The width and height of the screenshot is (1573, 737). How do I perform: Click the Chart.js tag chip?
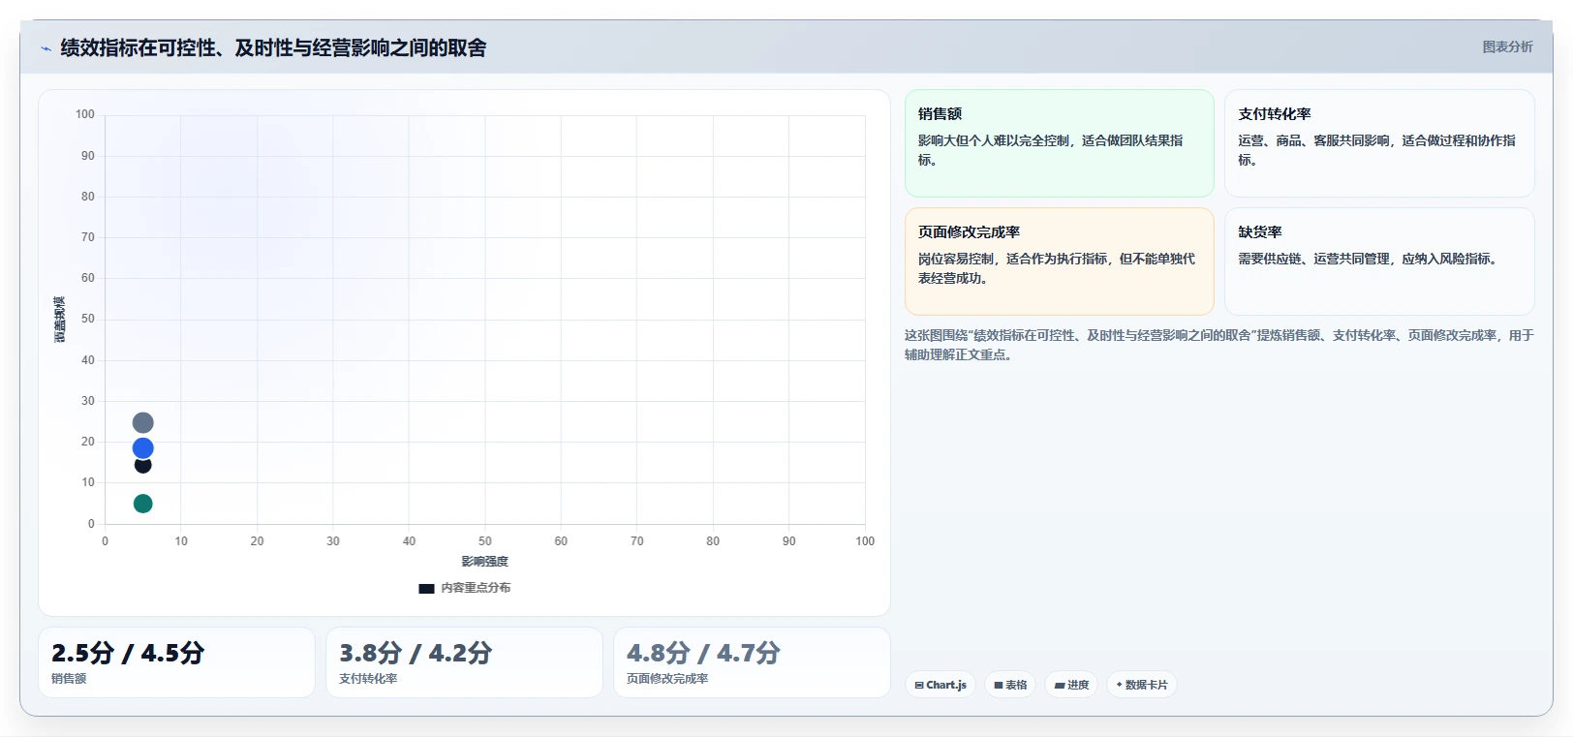tap(941, 685)
